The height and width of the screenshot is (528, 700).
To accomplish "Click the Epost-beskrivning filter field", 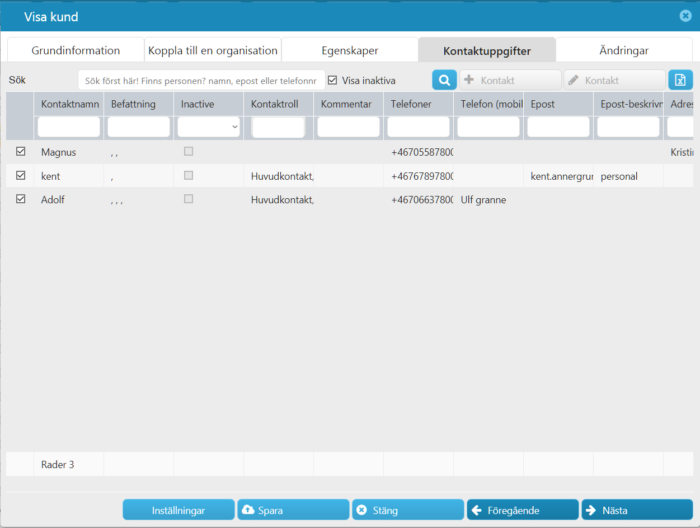I will click(x=628, y=127).
